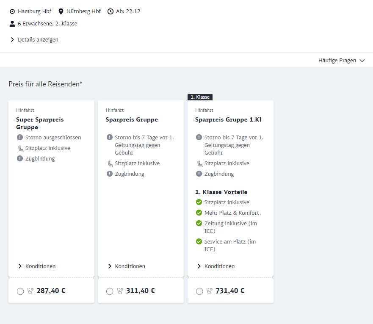Click the seat reservation icon beside 287,40 €
The width and height of the screenshot is (373, 324).
click(x=30, y=291)
